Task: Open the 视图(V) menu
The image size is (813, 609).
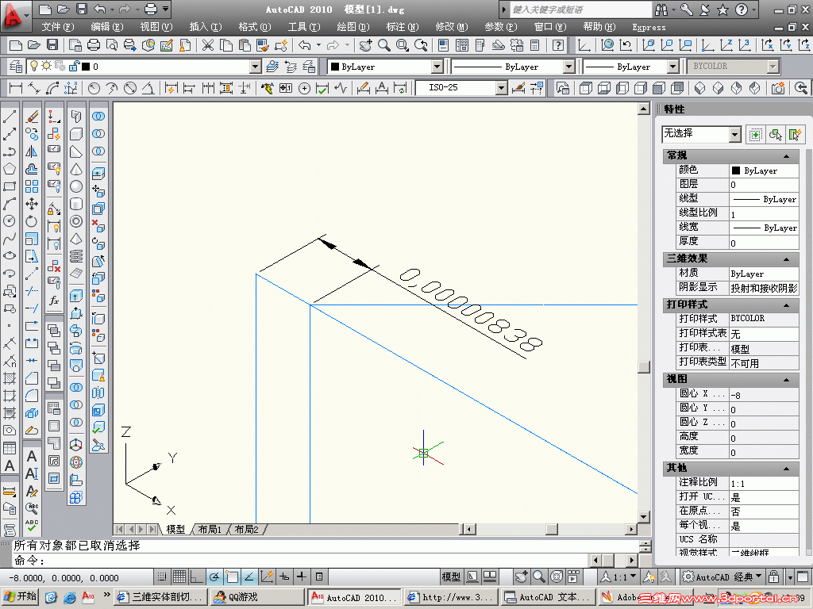Action: pos(156,27)
